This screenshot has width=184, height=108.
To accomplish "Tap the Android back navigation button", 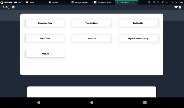I will click(38, 102).
